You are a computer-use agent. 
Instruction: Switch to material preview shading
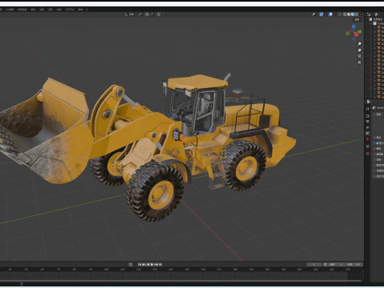353,14
